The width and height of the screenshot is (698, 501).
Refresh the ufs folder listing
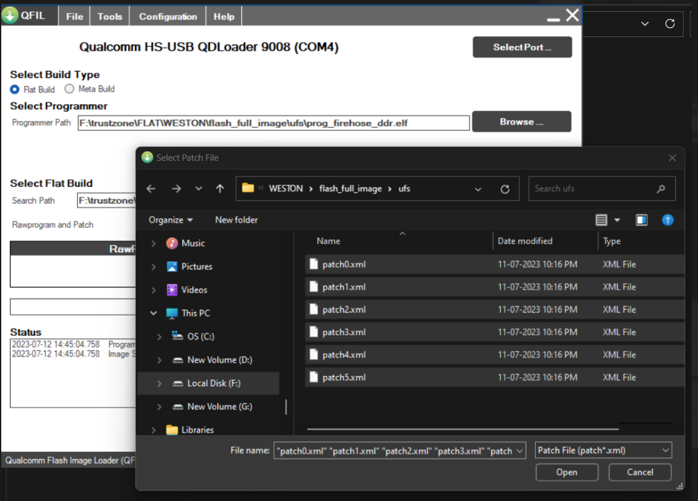coord(504,189)
